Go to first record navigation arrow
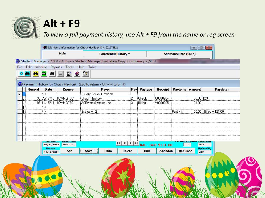The image size is (265, 198). (119, 143)
